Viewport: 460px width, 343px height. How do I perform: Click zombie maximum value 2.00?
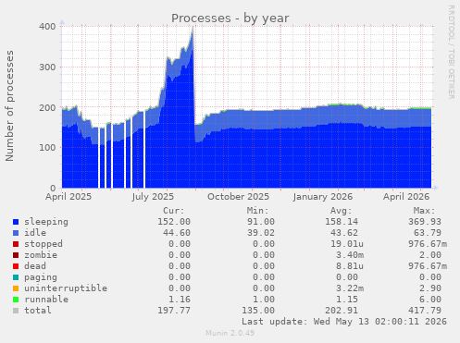click(430, 255)
